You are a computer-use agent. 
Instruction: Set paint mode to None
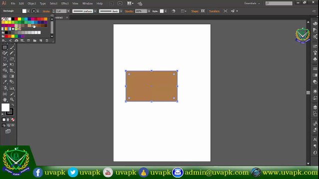click(x=13, y=120)
